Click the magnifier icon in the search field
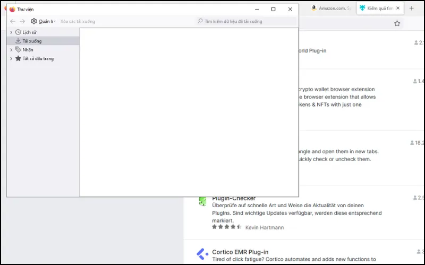This screenshot has height=265, width=425. pyautogui.click(x=200, y=21)
